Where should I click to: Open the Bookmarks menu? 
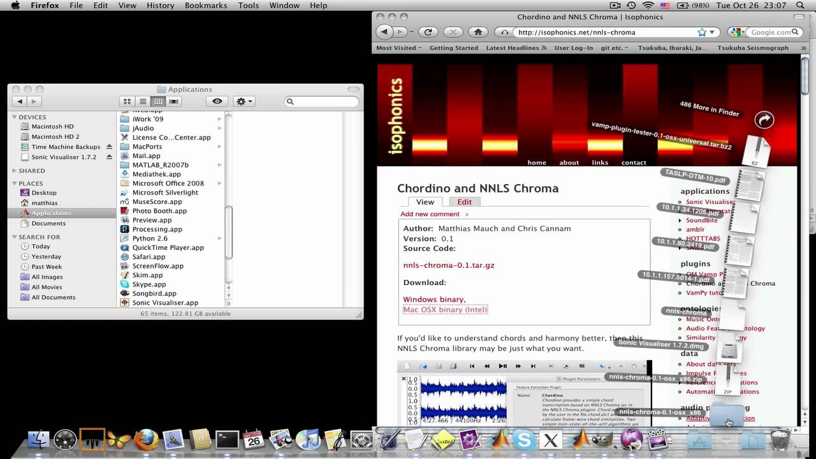tap(206, 5)
